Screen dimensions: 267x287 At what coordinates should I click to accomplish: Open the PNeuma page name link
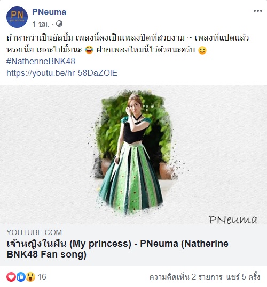tap(49, 12)
